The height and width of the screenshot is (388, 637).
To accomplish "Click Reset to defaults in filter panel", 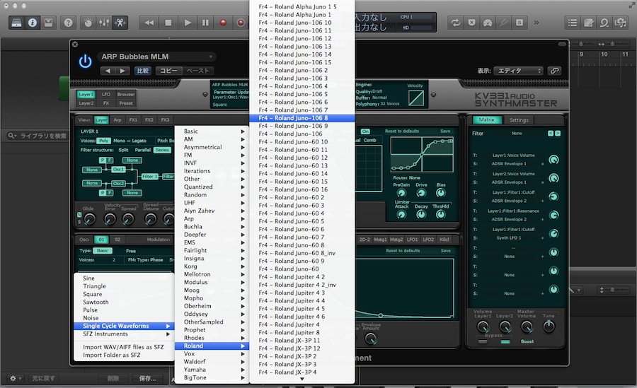I will point(402,131).
